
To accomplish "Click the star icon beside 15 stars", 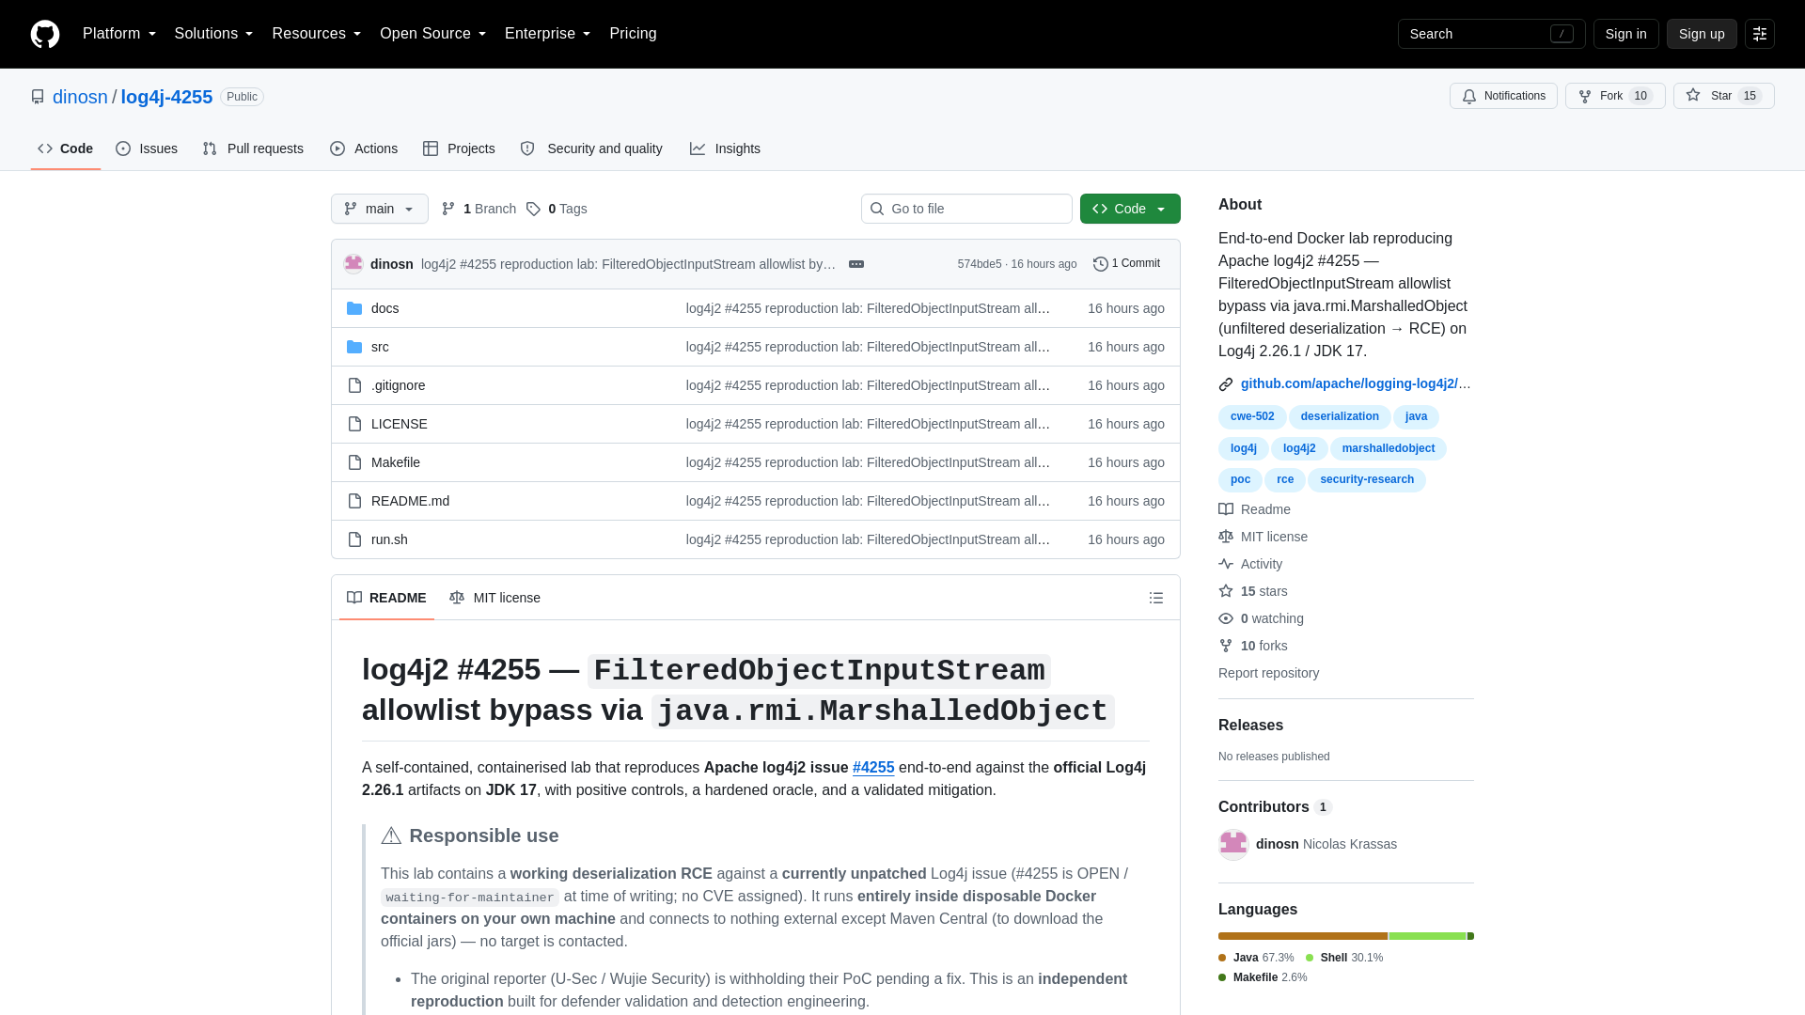I will [x=1226, y=591].
